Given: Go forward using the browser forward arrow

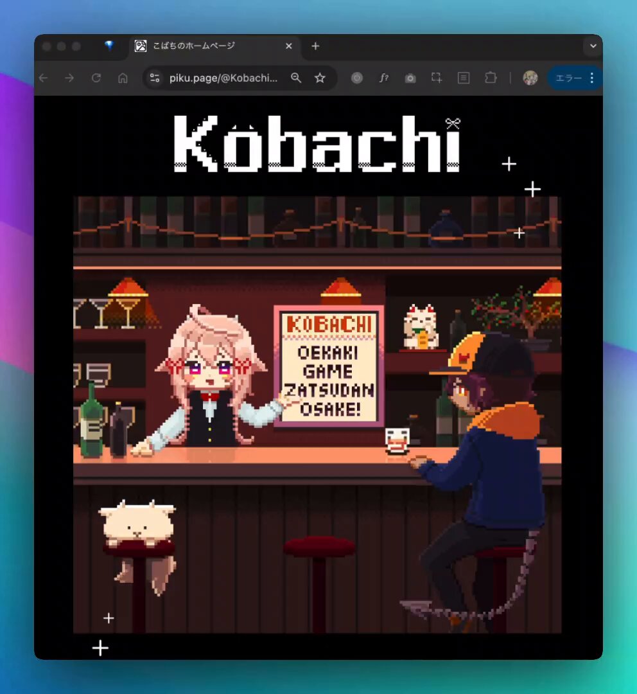Looking at the screenshot, I should pyautogui.click(x=69, y=78).
